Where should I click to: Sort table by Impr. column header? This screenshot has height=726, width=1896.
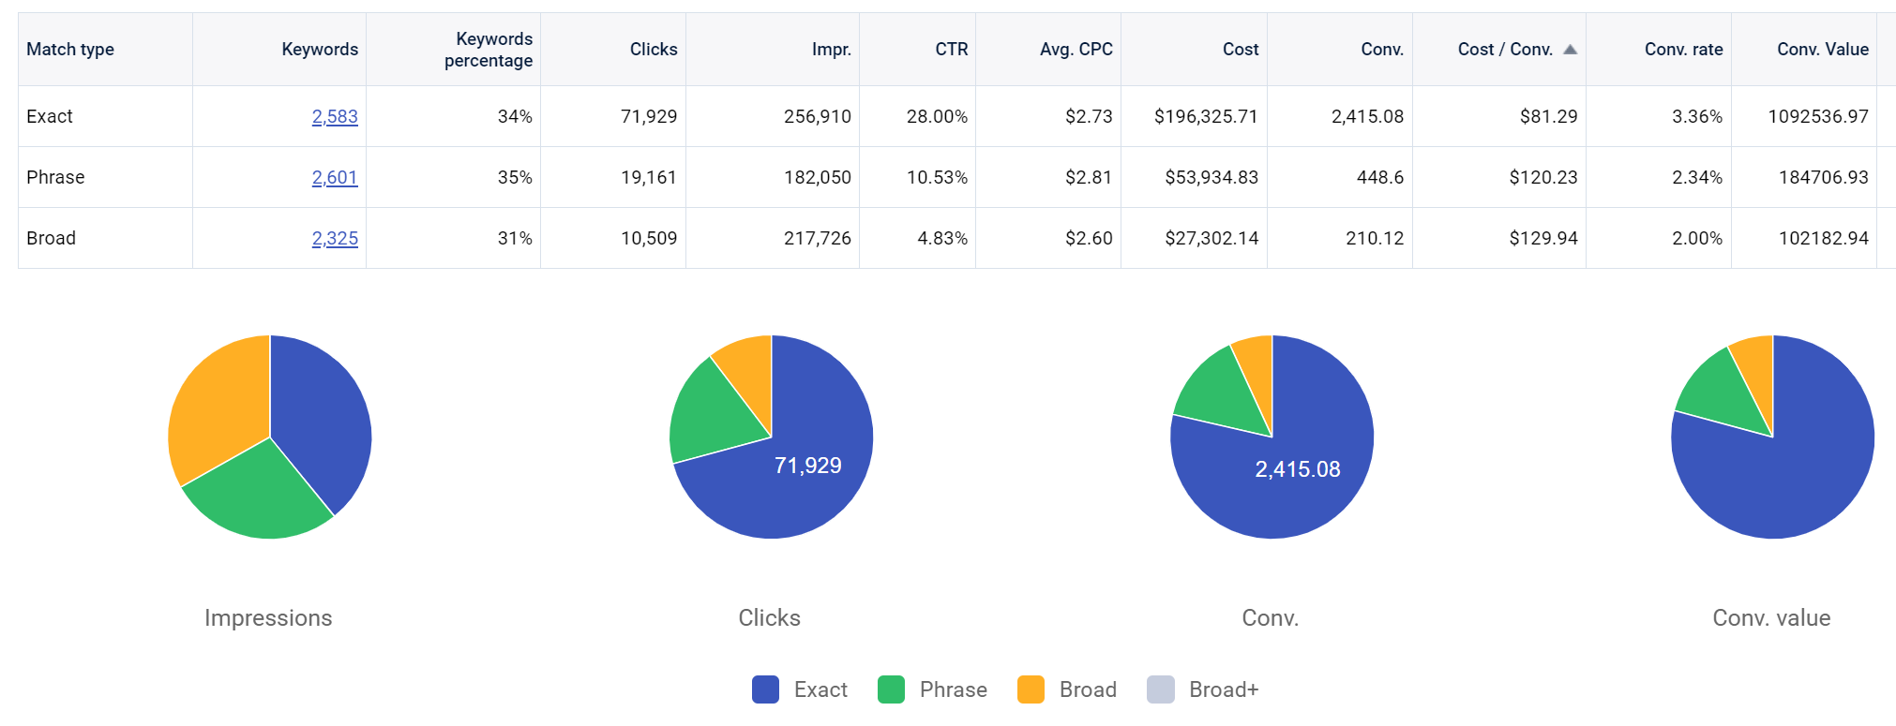[x=831, y=50]
